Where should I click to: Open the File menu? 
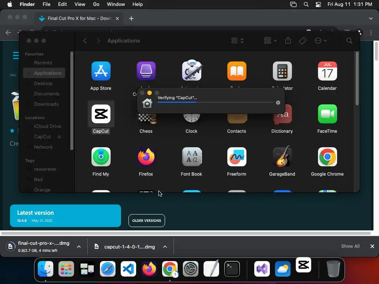pos(46,4)
